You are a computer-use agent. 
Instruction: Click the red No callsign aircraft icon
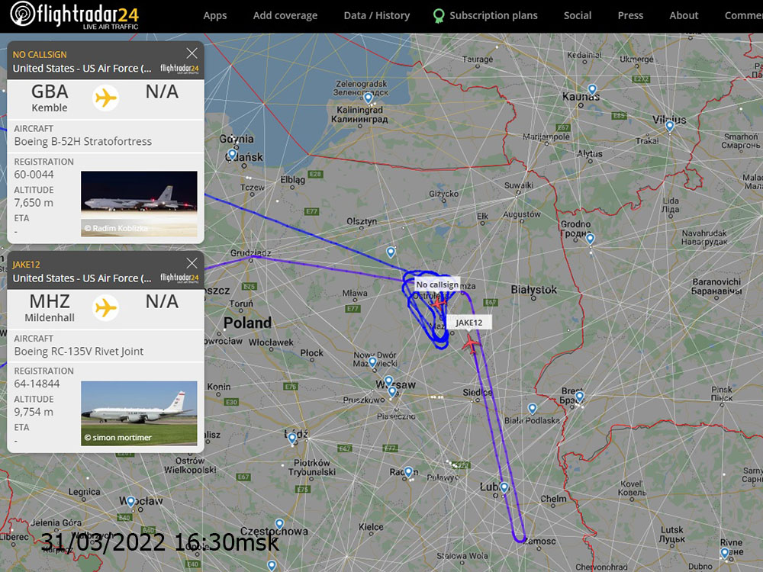click(x=439, y=304)
